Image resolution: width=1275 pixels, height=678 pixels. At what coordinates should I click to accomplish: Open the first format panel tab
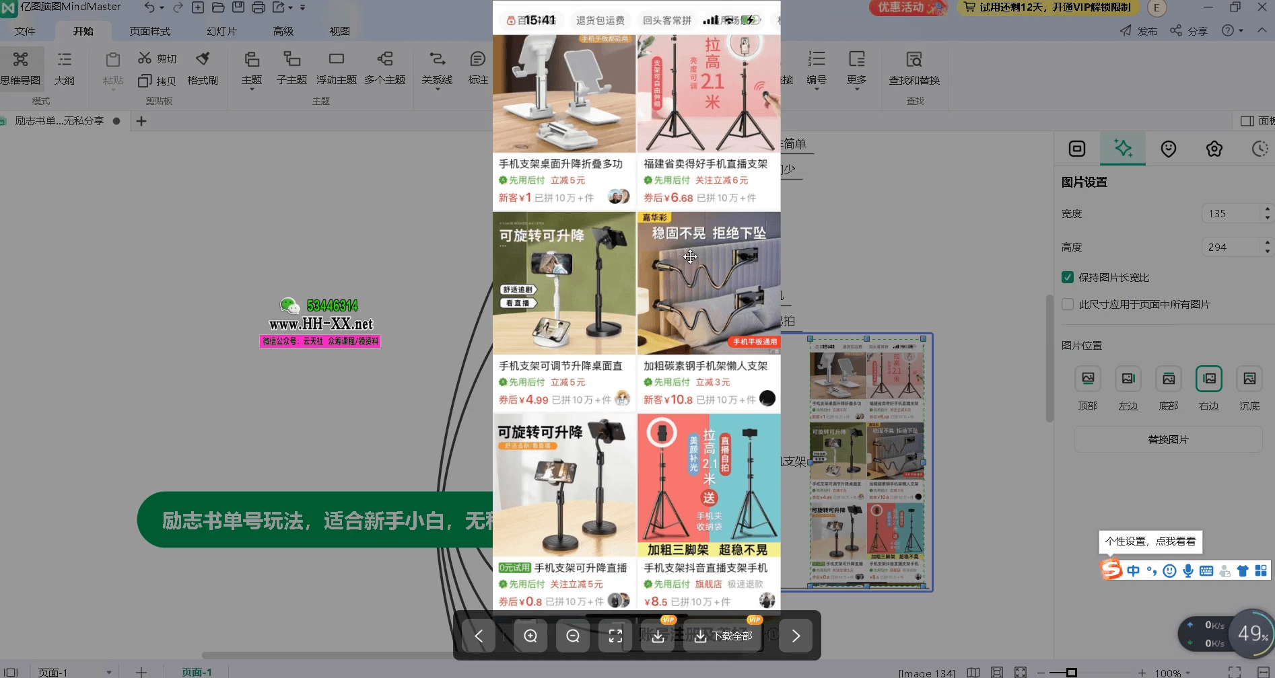[1077, 149]
